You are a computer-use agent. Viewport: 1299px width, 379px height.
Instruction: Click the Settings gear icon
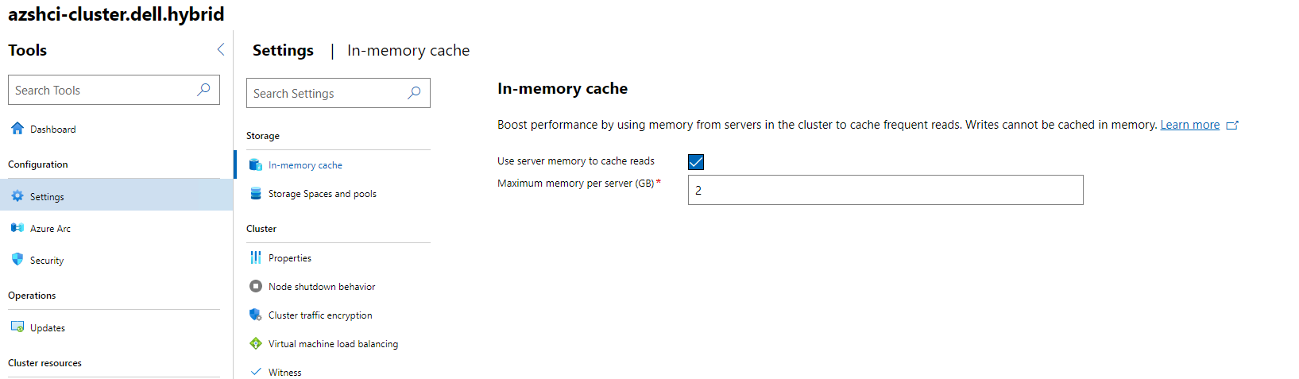click(17, 196)
